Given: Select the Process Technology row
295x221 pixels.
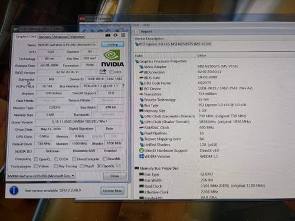Looking at the screenshot, I should click(174, 100).
